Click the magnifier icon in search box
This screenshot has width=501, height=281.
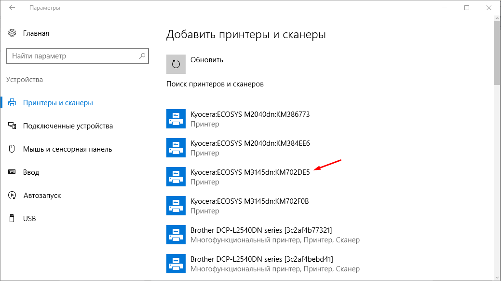pyautogui.click(x=142, y=56)
